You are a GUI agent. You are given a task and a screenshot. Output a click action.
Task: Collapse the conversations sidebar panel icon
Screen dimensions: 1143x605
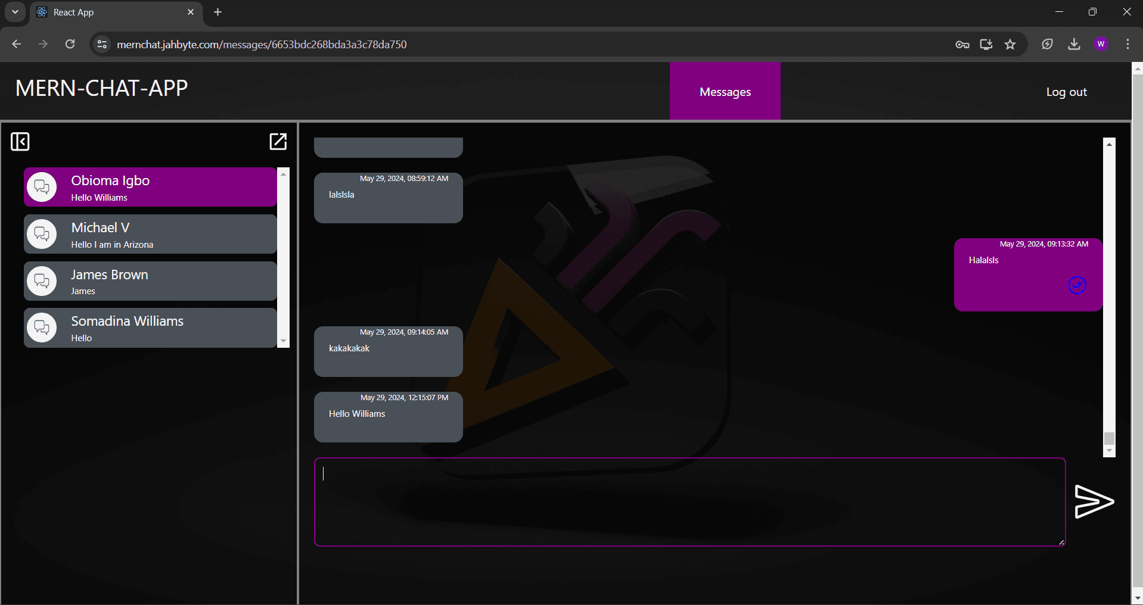coord(20,142)
